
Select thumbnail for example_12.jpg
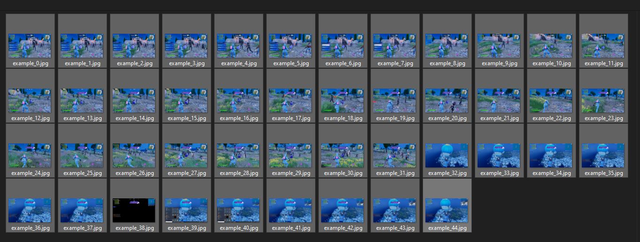[x=30, y=100]
